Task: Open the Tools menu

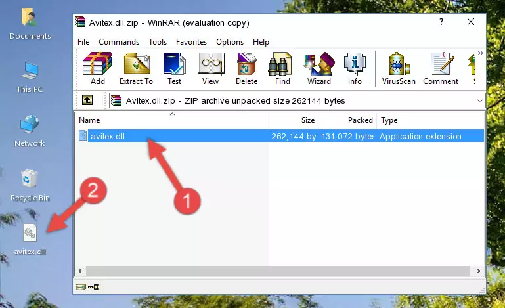Action: (x=158, y=42)
